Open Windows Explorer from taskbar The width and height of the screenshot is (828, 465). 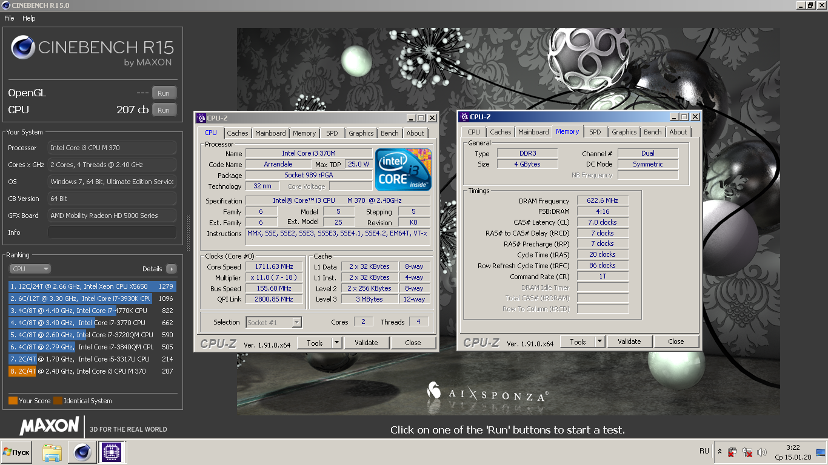pos(52,452)
